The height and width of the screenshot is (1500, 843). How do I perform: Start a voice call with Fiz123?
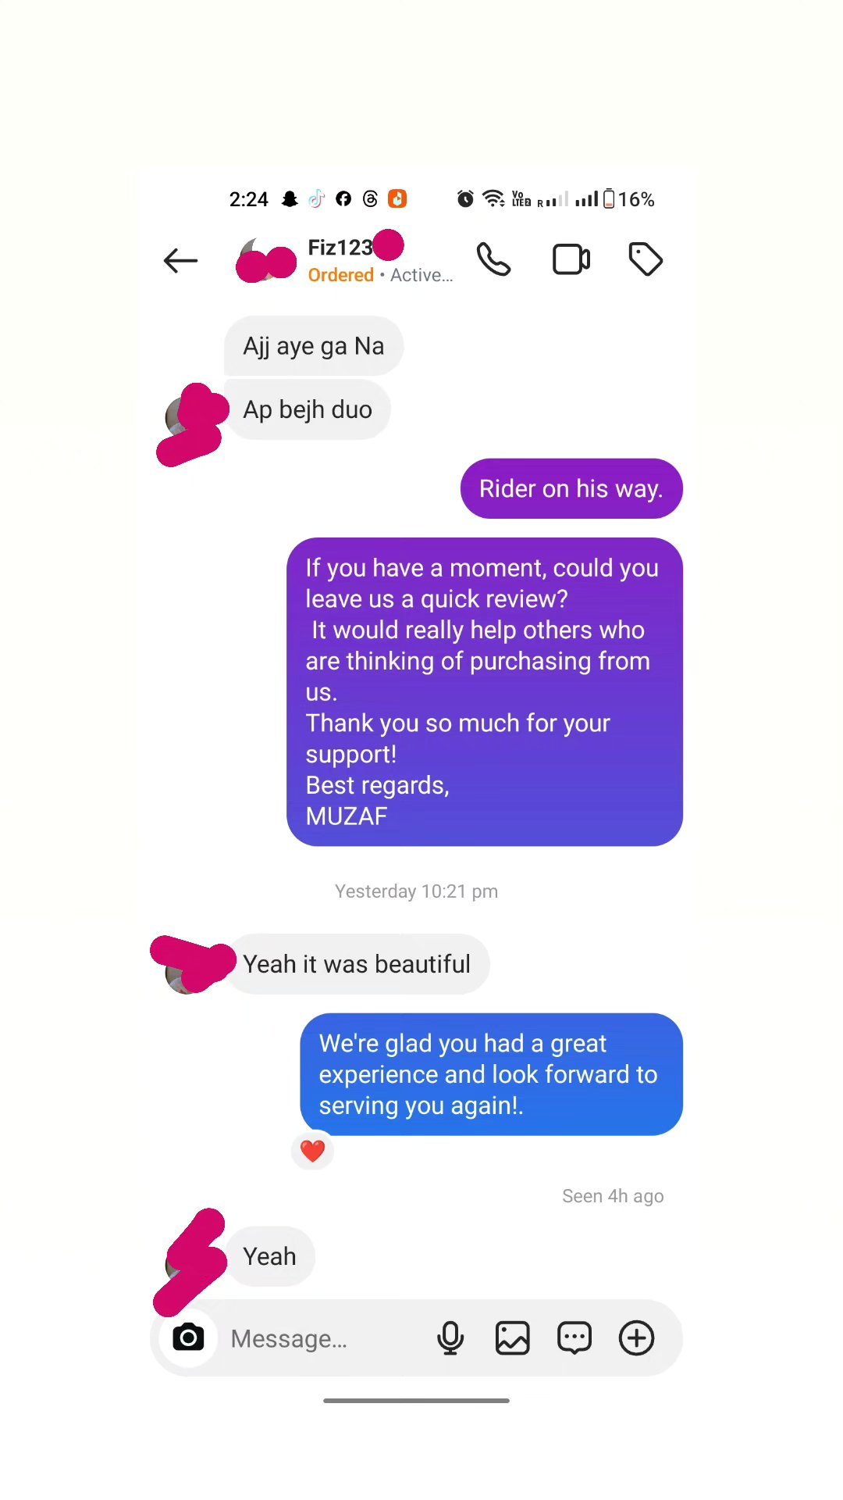point(493,259)
